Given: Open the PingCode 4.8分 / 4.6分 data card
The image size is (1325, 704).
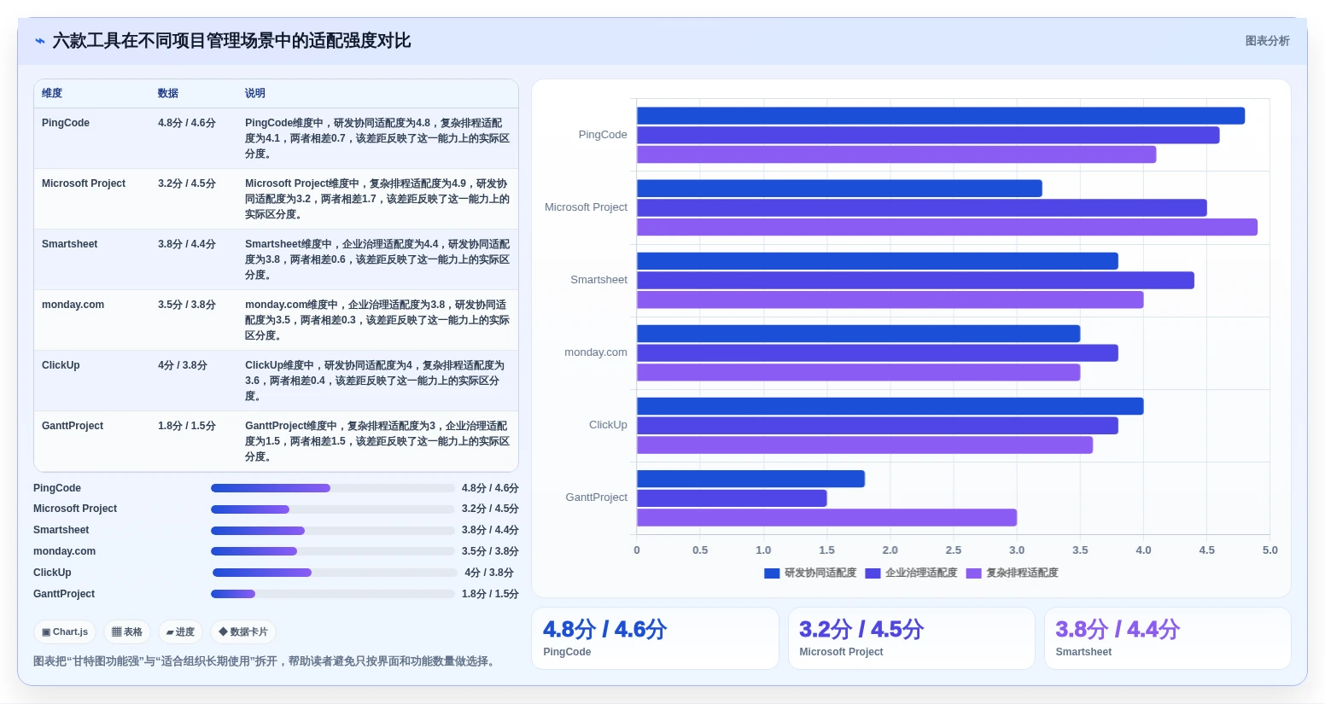Looking at the screenshot, I should (x=655, y=638).
